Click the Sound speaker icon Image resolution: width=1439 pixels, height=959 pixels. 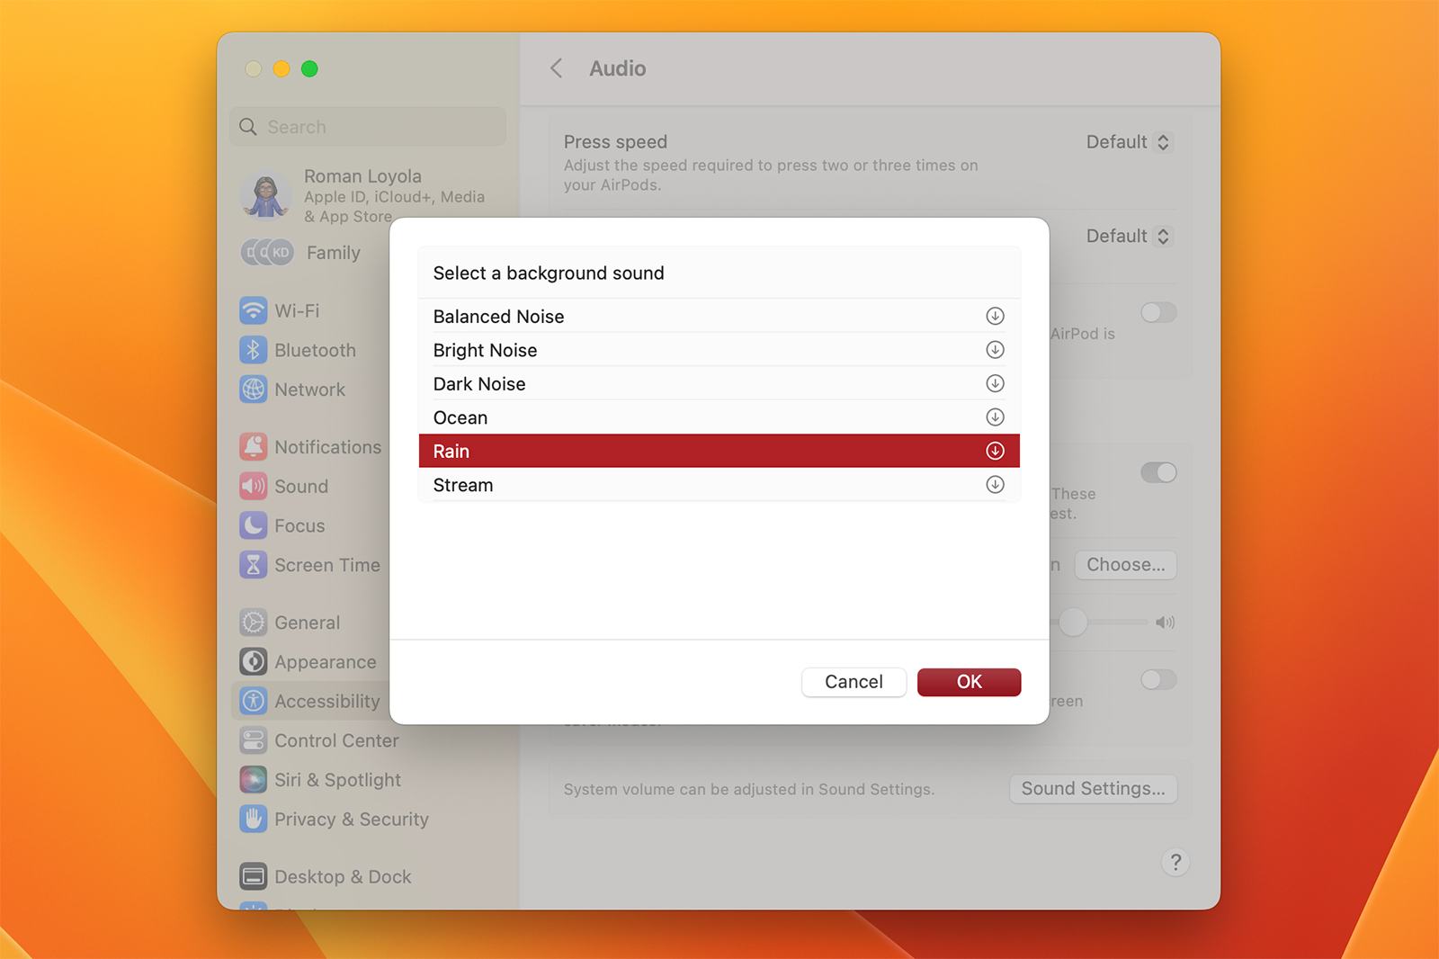click(254, 487)
